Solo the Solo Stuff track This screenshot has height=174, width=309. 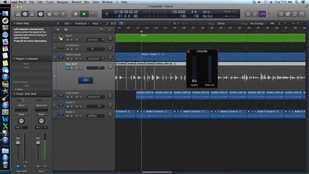pos(72,68)
